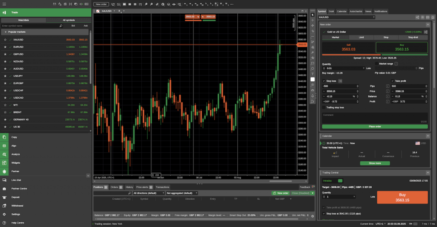The image size is (437, 227).
Task: Open the Analyze section in sidebar
Action: [46, 154]
